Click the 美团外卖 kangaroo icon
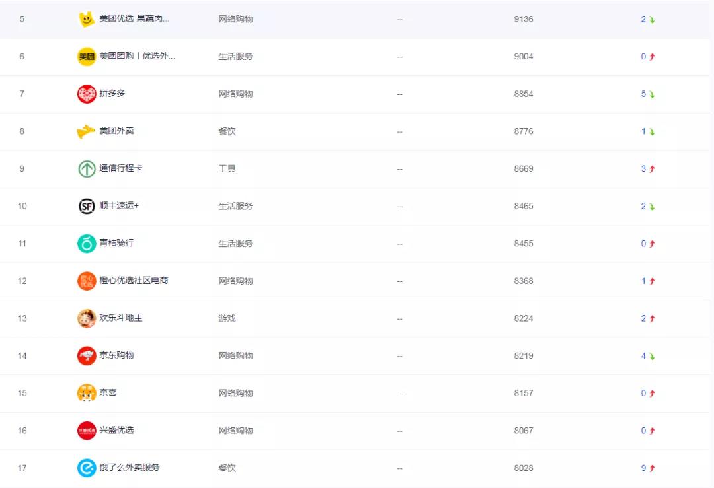 [x=87, y=131]
